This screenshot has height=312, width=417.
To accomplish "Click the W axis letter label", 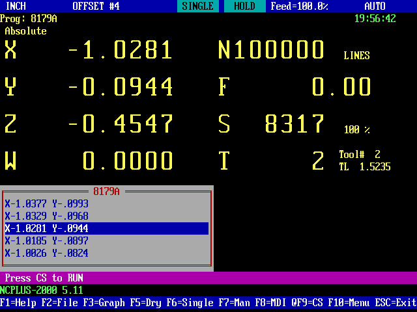I will coord(10,161).
